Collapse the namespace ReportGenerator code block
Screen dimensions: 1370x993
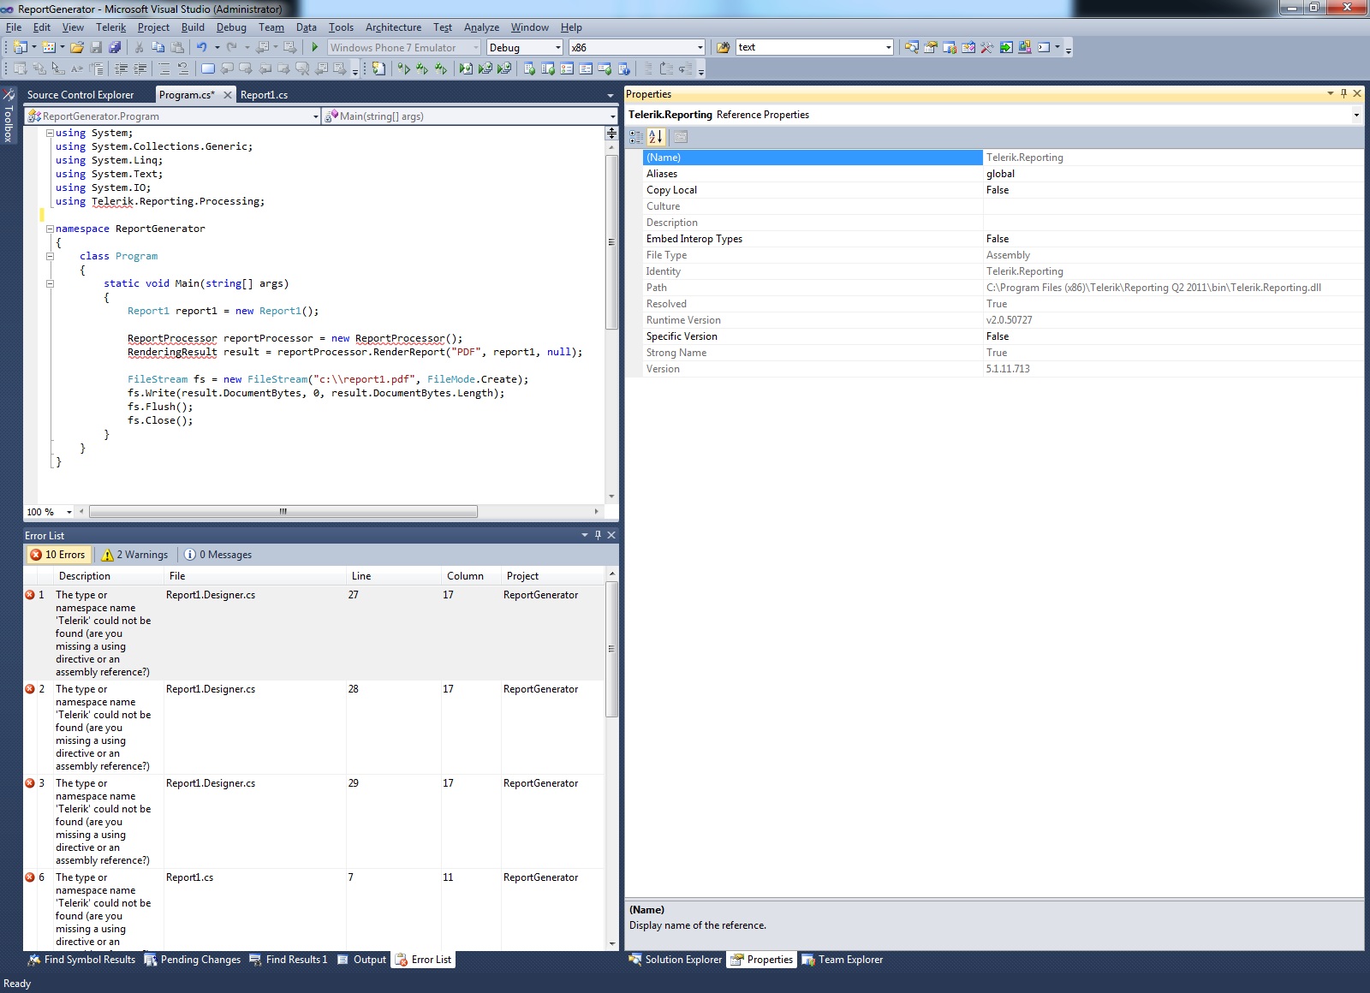pyautogui.click(x=50, y=229)
